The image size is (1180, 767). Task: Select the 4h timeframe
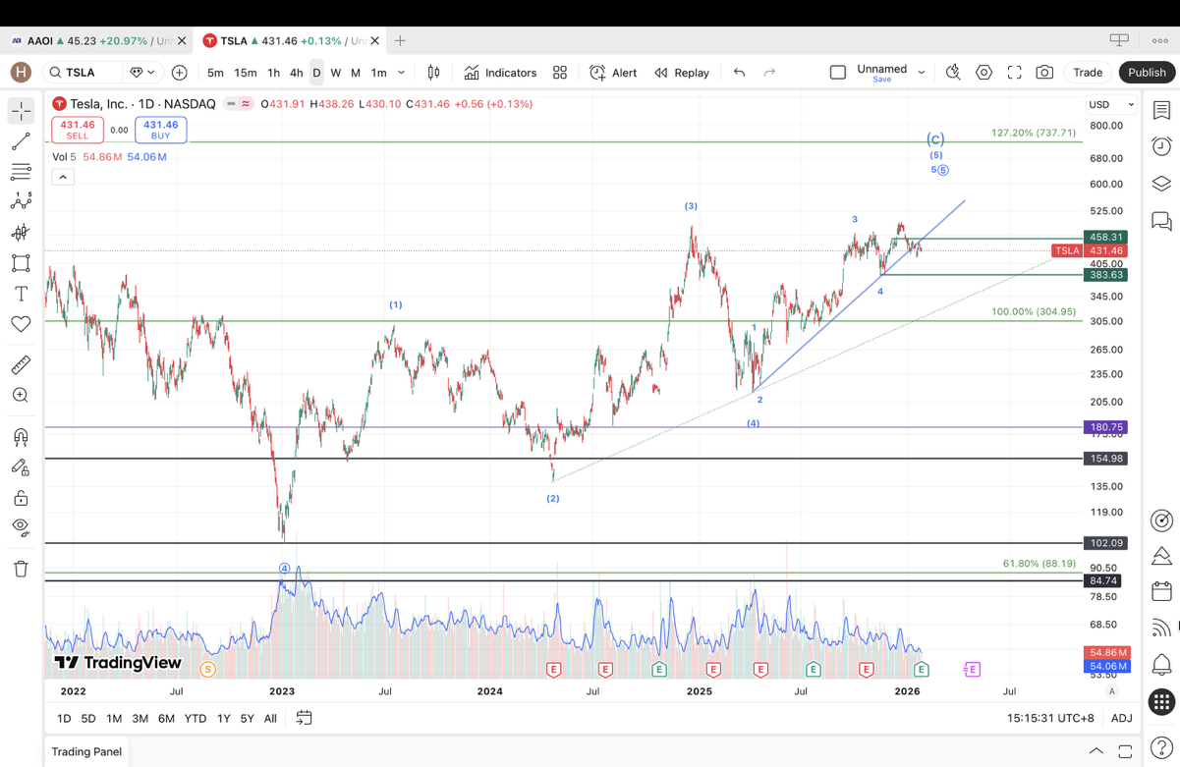[296, 73]
